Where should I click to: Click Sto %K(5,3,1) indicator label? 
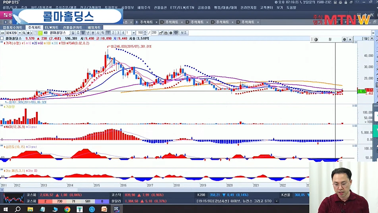pos(15,170)
